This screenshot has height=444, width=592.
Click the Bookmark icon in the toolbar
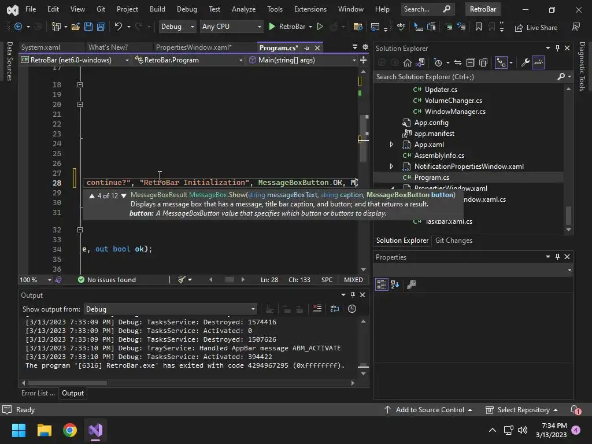tap(478, 27)
